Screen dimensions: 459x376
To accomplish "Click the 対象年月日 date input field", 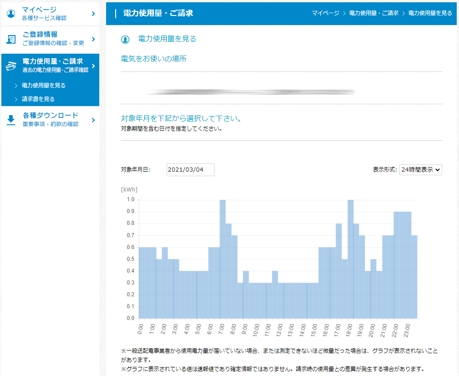I will click(190, 170).
